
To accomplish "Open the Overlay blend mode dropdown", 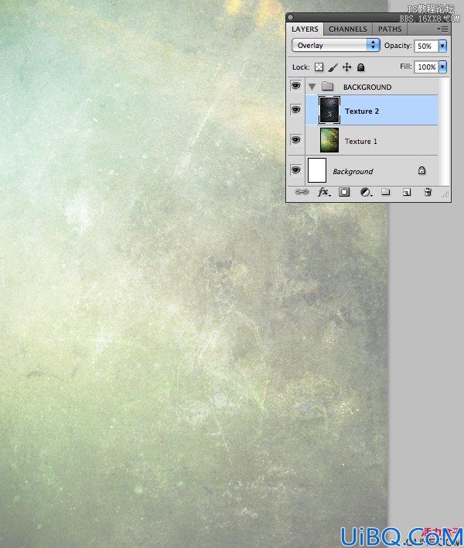I will 336,45.
